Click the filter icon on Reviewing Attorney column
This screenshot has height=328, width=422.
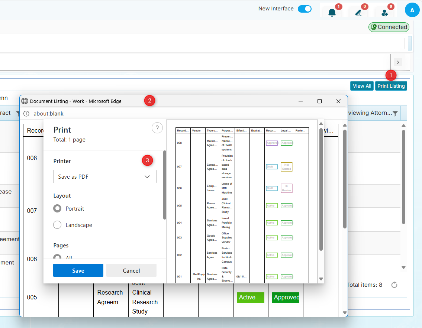(x=395, y=113)
